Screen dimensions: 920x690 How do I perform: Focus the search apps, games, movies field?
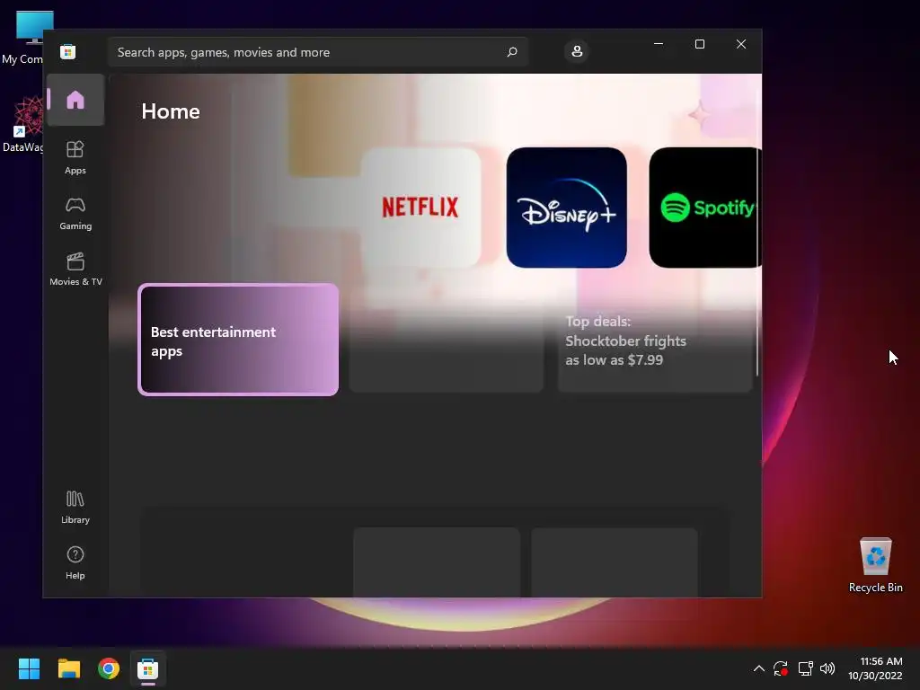(317, 52)
